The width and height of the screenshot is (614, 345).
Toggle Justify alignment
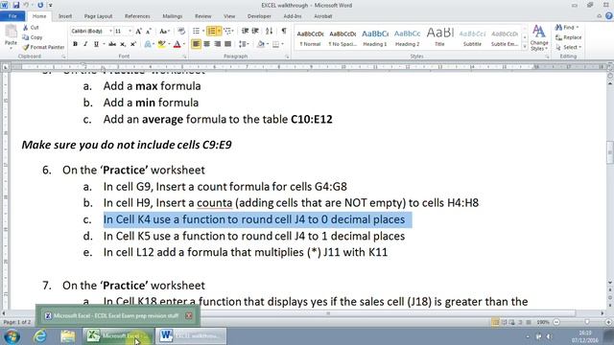[x=228, y=44]
